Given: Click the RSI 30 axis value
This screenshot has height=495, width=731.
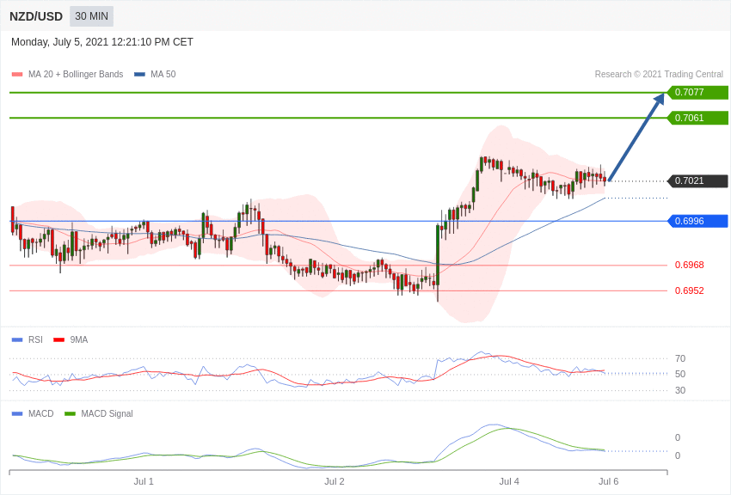Looking at the screenshot, I should [680, 390].
